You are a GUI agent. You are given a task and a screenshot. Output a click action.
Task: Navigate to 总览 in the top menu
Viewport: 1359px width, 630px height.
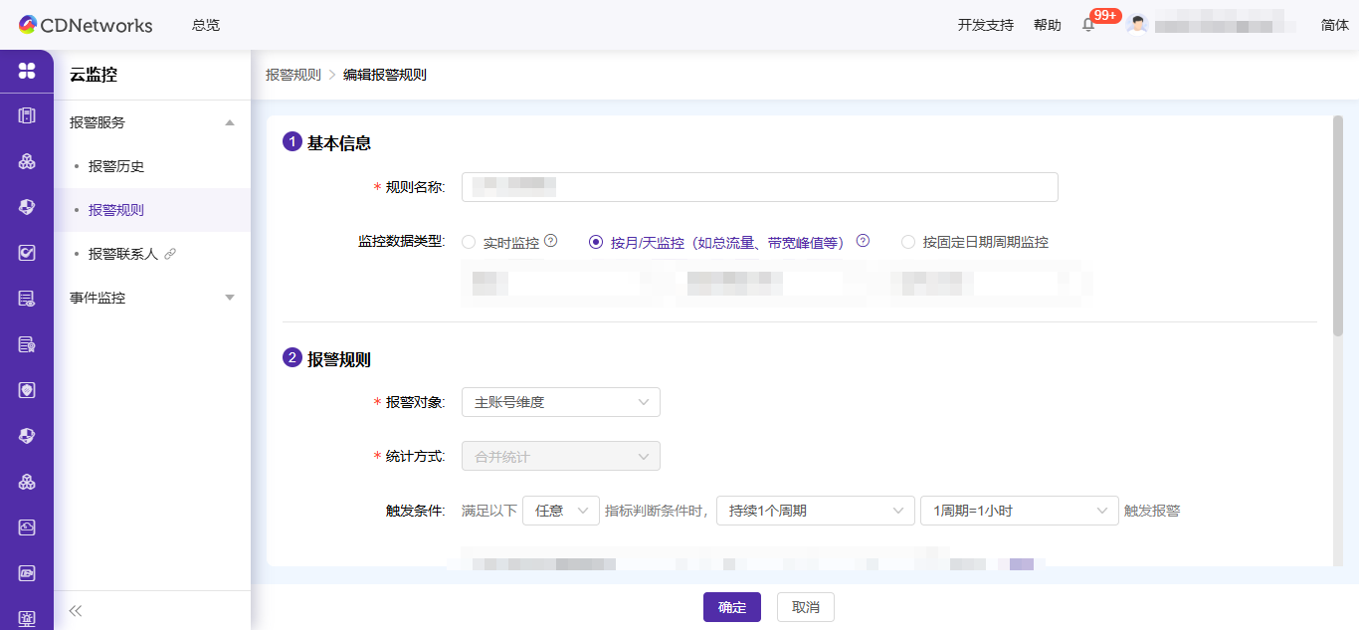pos(205,25)
